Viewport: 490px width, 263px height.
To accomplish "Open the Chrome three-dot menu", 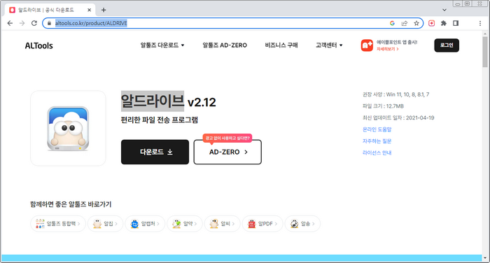I will point(480,23).
